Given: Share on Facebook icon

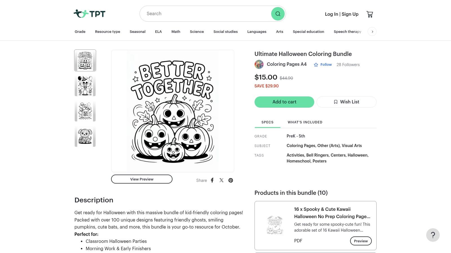Looking at the screenshot, I should tap(212, 180).
